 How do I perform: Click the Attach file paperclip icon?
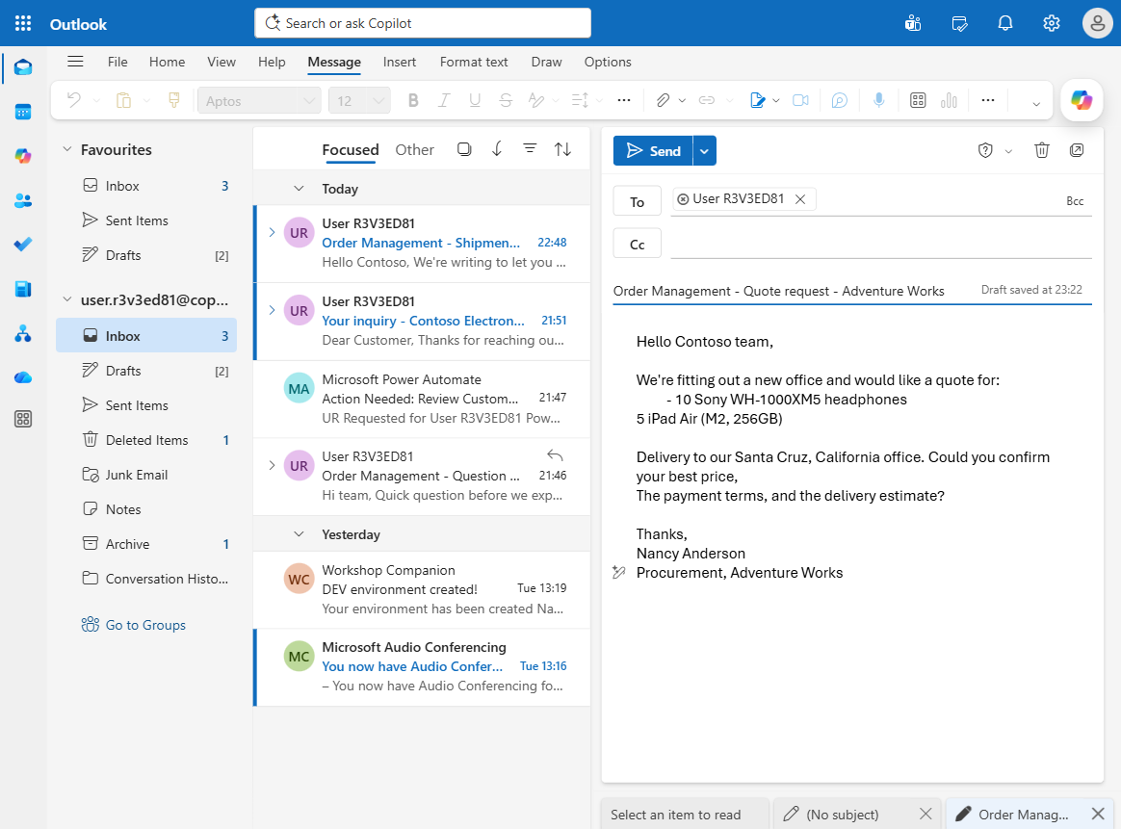(663, 101)
